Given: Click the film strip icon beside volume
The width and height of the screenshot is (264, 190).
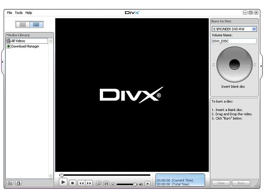Looking at the screenshot, I should pyautogui.click(x=106, y=183).
